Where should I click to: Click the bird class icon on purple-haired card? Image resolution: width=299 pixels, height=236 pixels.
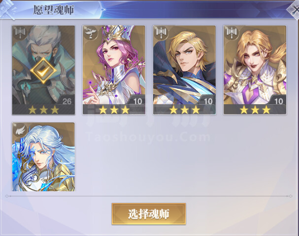click(x=90, y=32)
